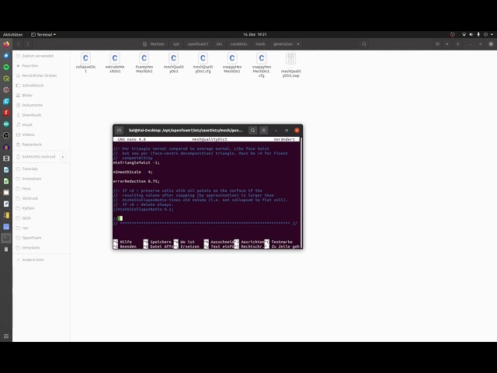497x373 pixels.
Task: Open the extrudeMeshDict file
Action: point(115,62)
